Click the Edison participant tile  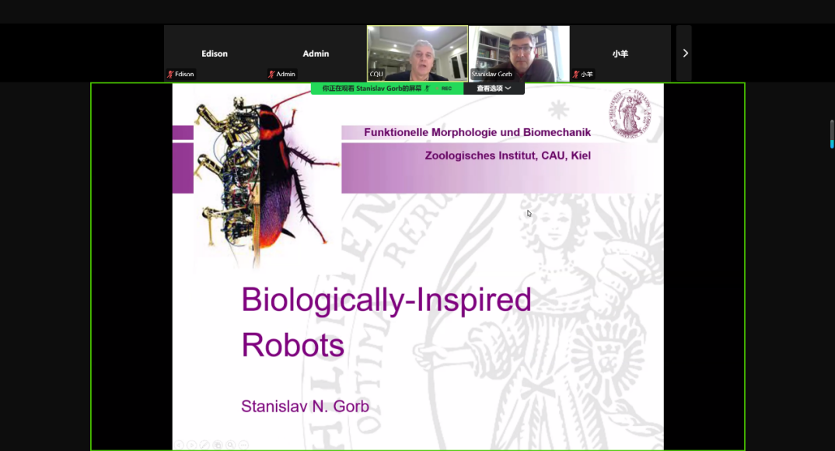coord(215,53)
